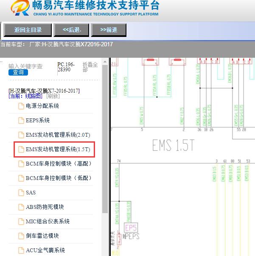Click the EP5 connector box in diagram
Viewport: 255px width, 256px height.
(x=131, y=228)
